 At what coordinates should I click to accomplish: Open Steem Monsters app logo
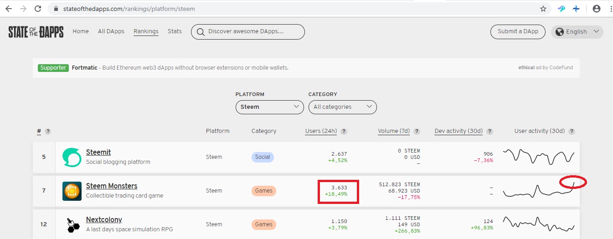click(x=72, y=191)
